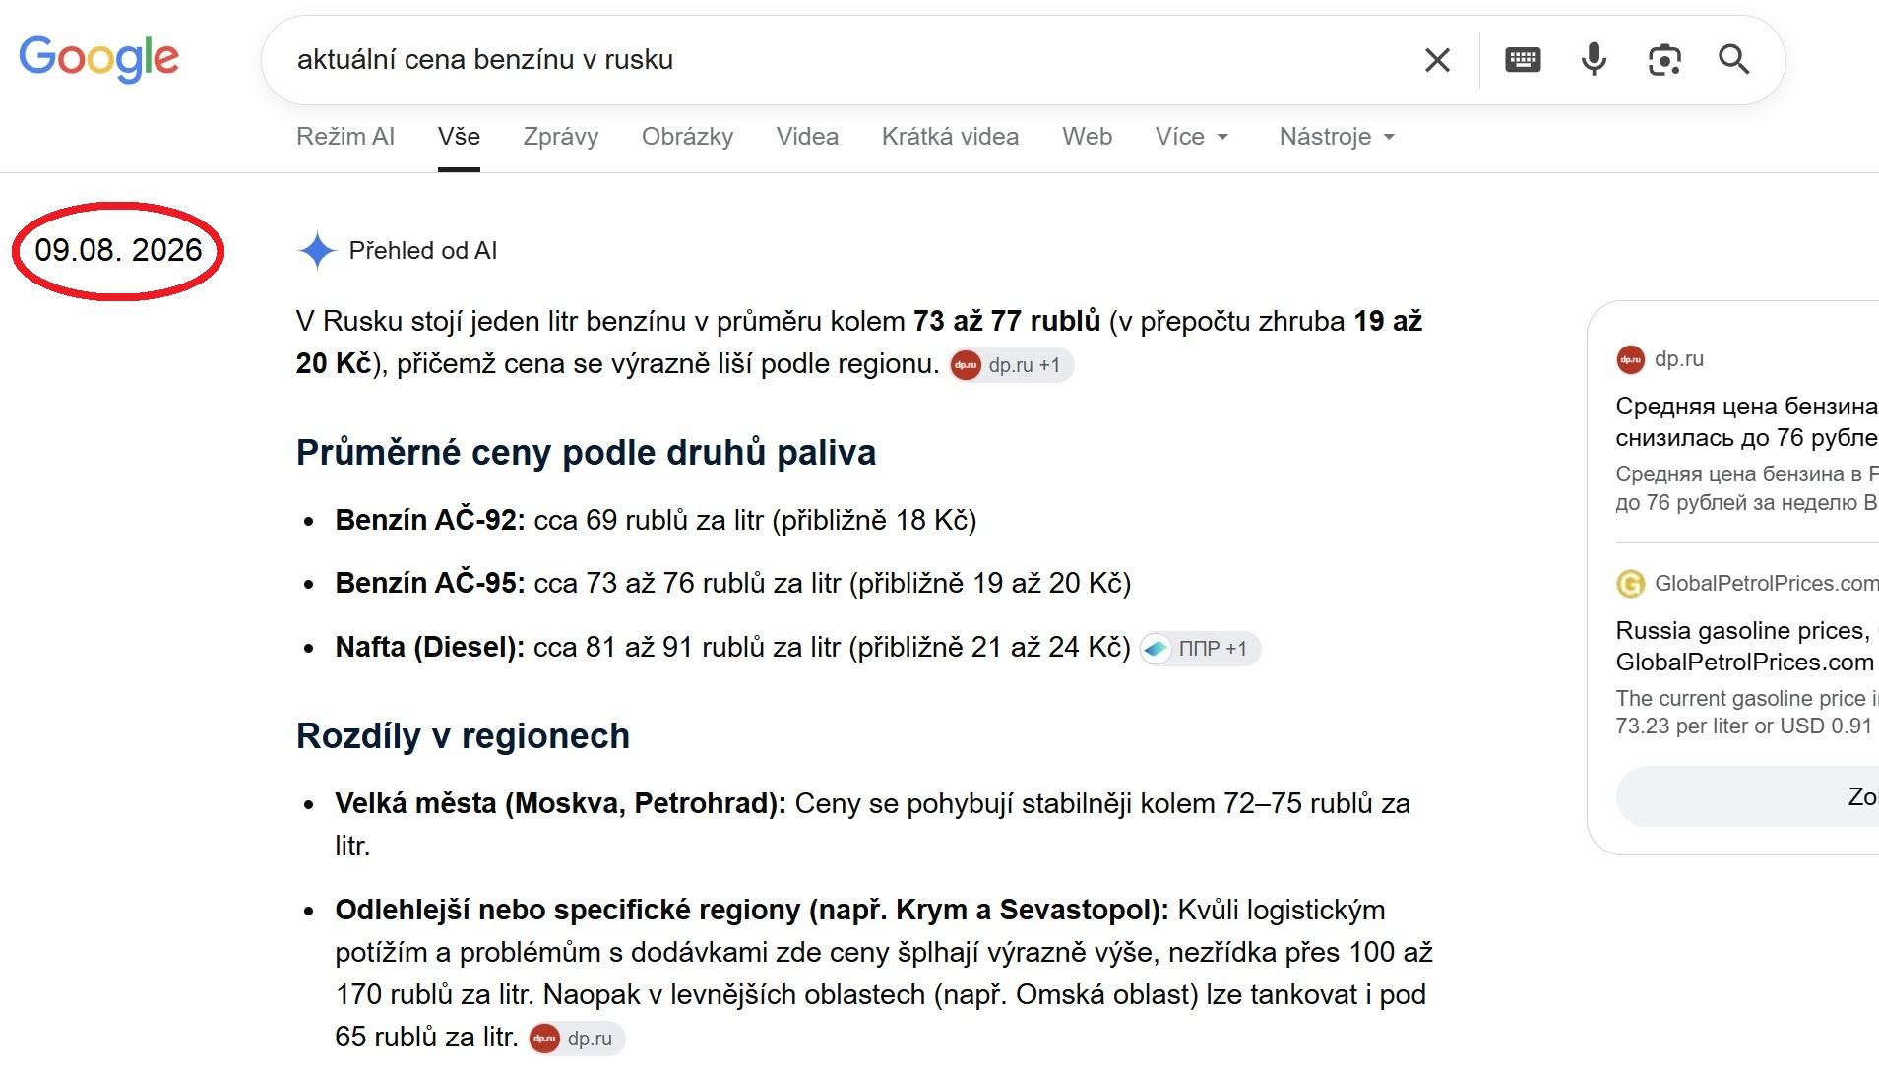Switch to the Zprávy tab

[561, 137]
